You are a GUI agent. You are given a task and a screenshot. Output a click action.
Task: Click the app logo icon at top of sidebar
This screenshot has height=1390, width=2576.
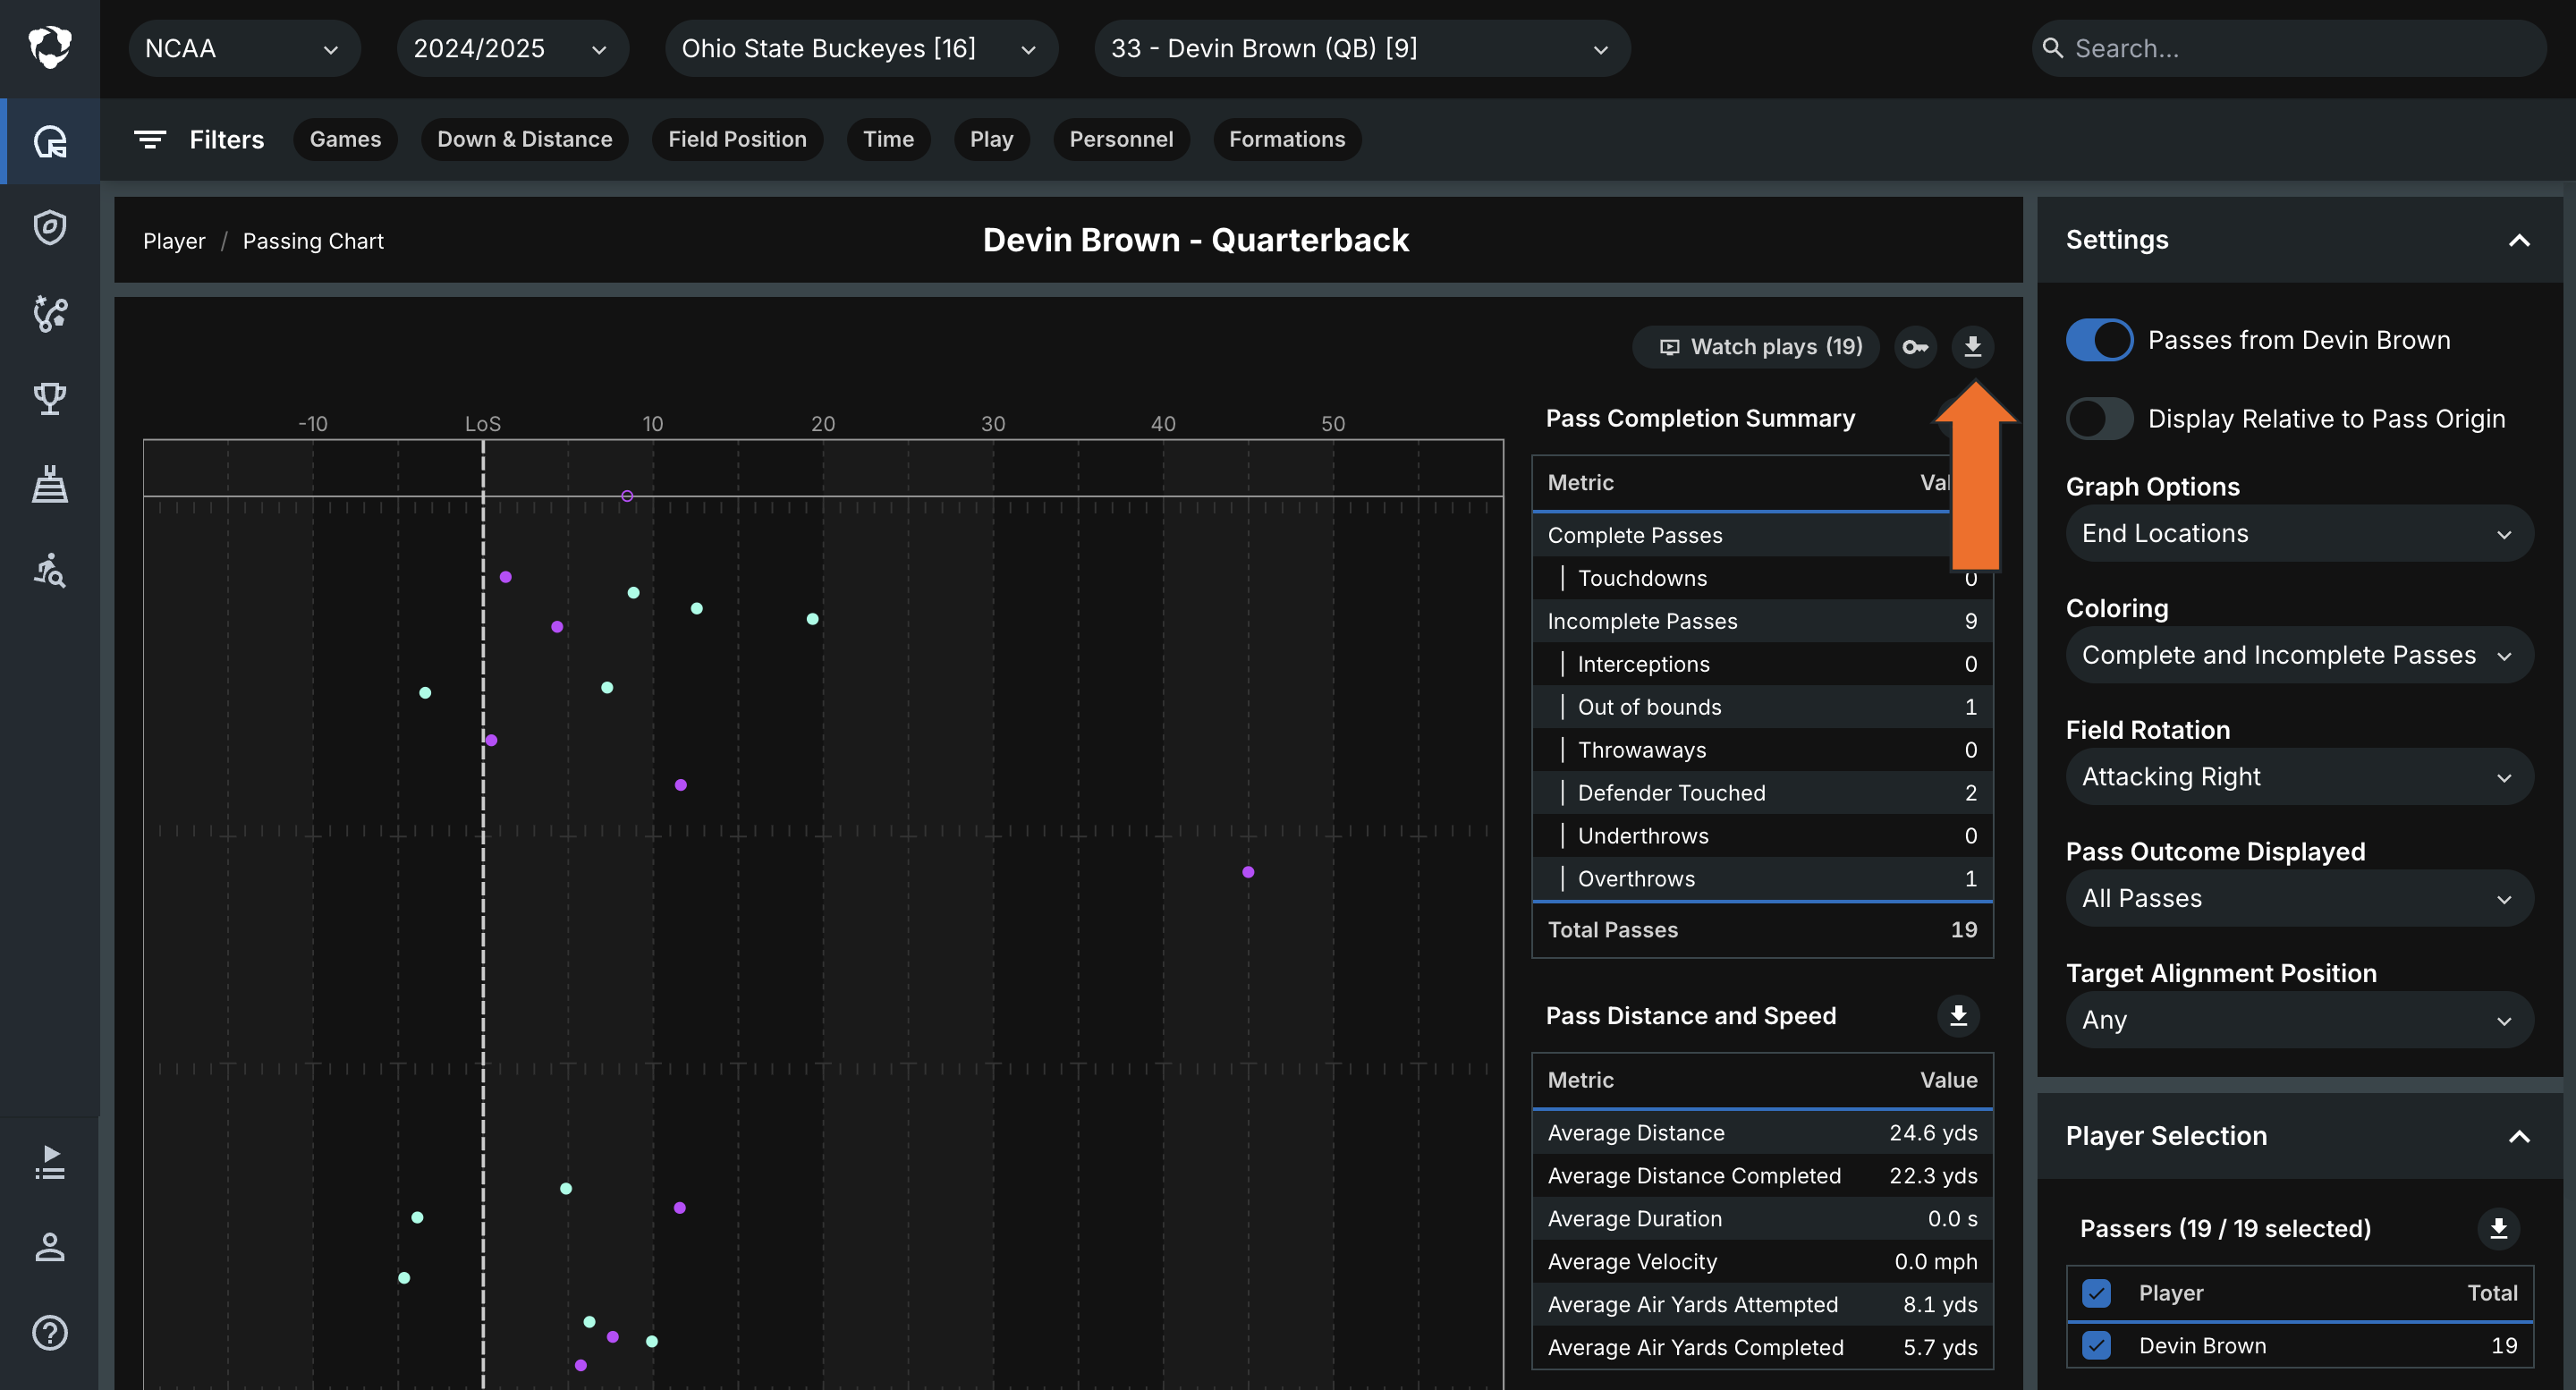(50, 47)
